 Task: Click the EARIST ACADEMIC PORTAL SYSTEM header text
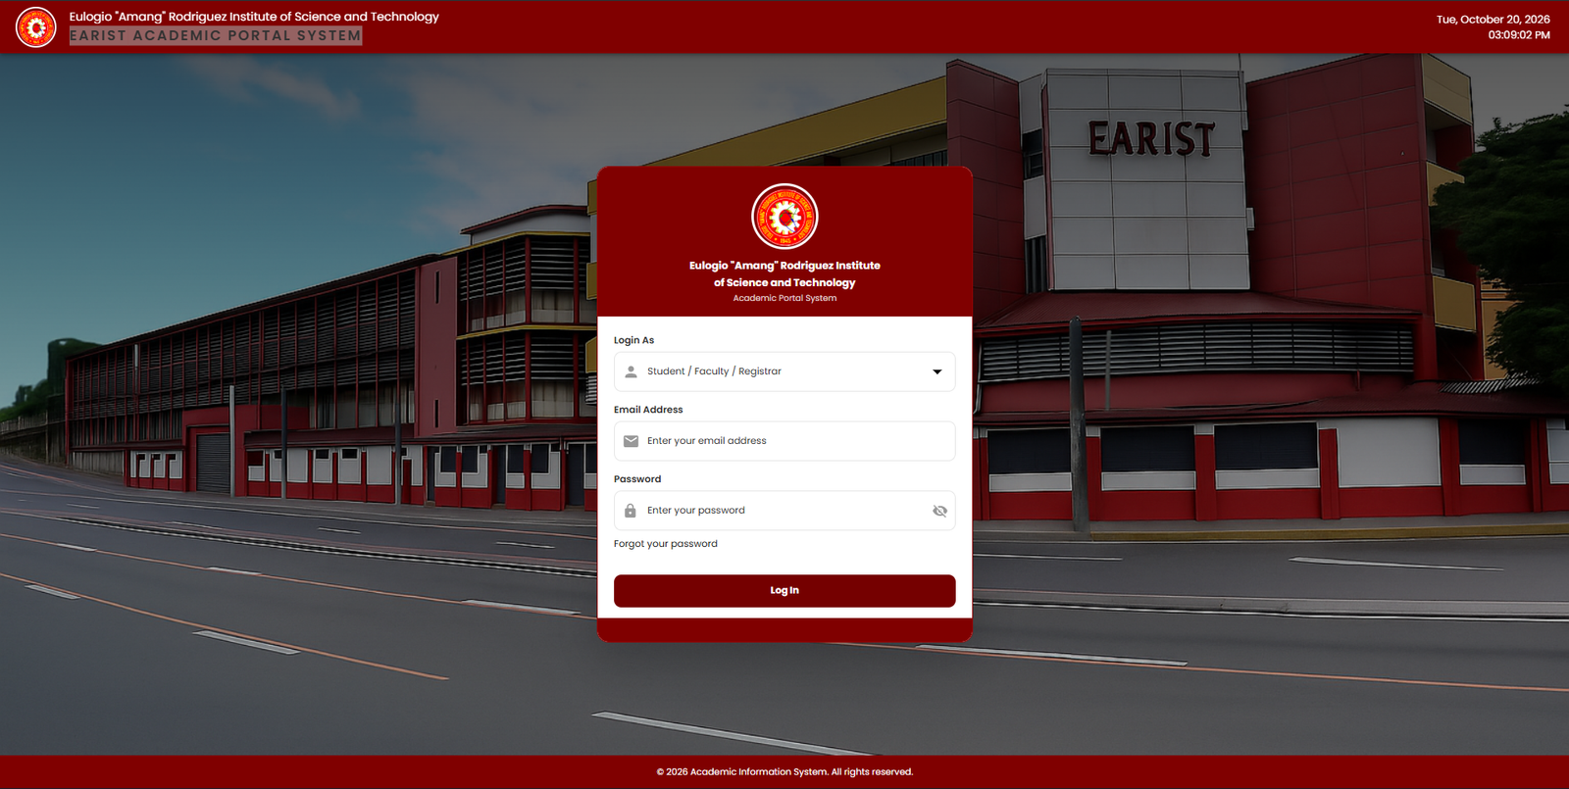pyautogui.click(x=216, y=35)
